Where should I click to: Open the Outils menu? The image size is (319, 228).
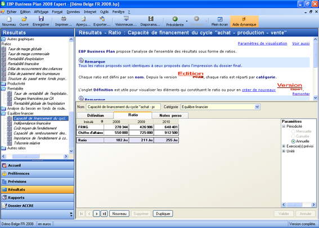click(x=104, y=12)
